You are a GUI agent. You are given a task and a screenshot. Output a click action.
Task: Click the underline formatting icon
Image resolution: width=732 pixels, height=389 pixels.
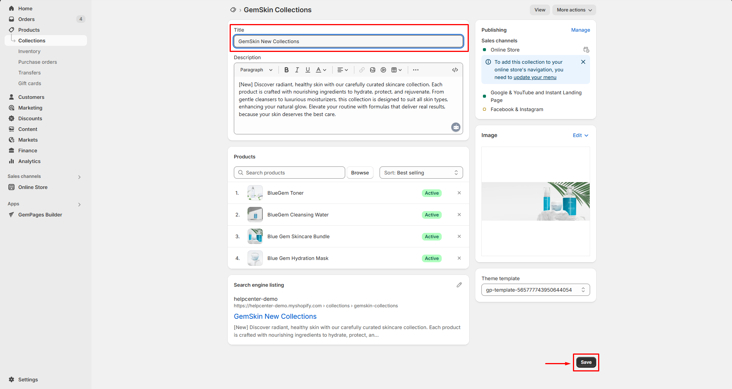point(308,70)
